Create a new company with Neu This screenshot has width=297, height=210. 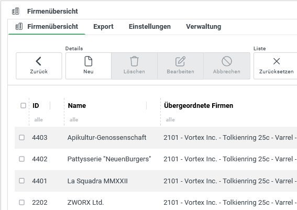89,65
